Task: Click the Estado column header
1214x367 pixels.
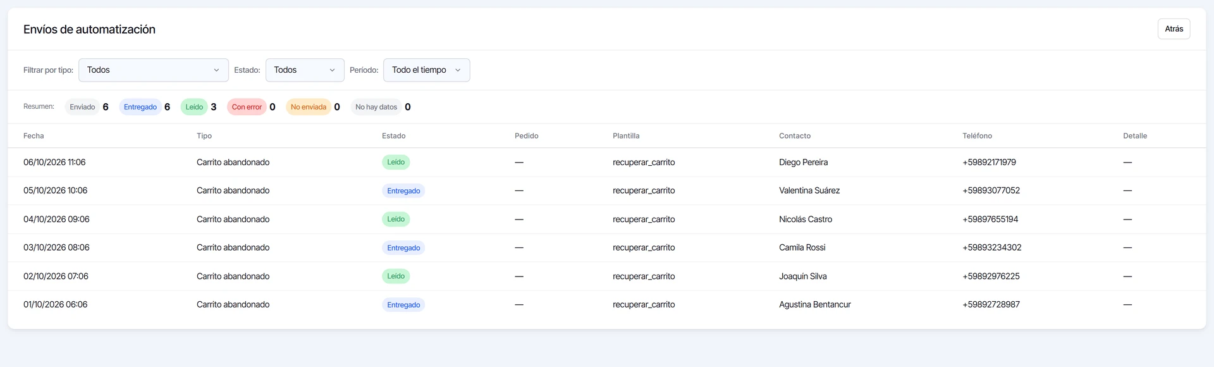Action: pos(394,136)
